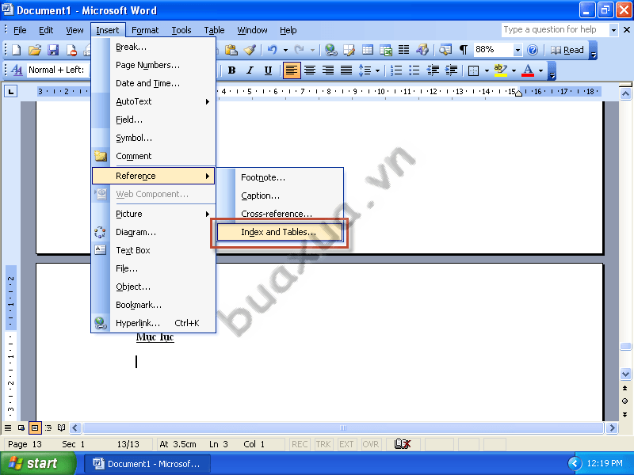Toggle Show/Hide paragraph marks
This screenshot has width=634, height=475.
click(x=464, y=50)
